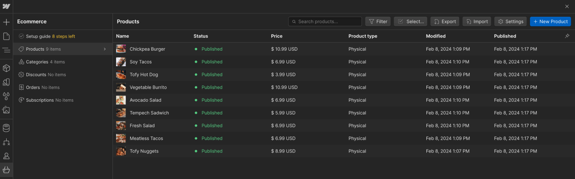575x179 pixels.
Task: Click the Products tag icon
Action: click(x=21, y=49)
